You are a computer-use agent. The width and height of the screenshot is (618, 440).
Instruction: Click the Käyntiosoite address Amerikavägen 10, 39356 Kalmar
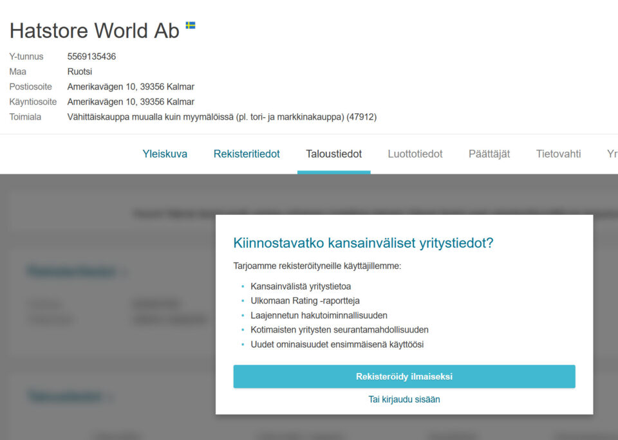(131, 102)
